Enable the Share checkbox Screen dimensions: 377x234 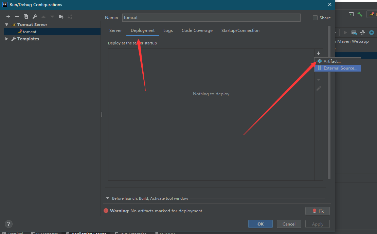pos(315,18)
